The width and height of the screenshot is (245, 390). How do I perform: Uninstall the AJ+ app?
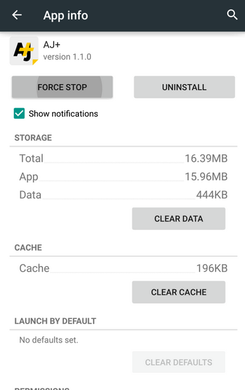[x=184, y=87]
